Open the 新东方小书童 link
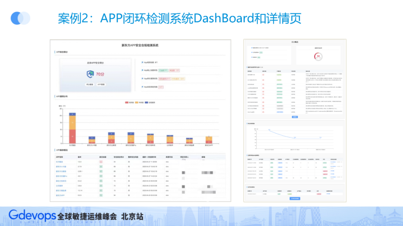The image size is (403, 226). [x=61, y=167]
